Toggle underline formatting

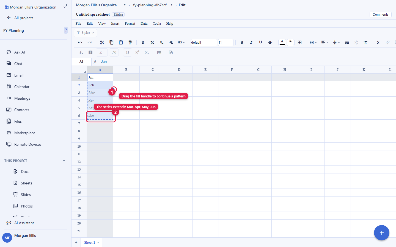[260, 43]
